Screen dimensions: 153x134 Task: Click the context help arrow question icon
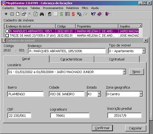pos(93,14)
